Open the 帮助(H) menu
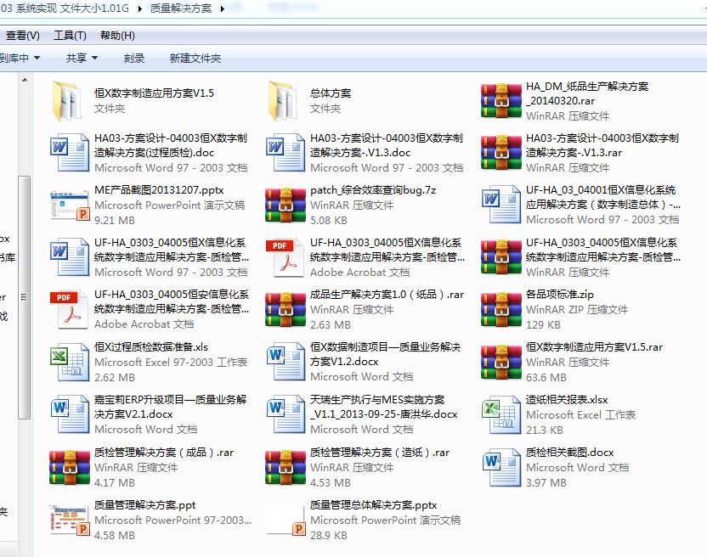This screenshot has height=557, width=707. pyautogui.click(x=117, y=35)
